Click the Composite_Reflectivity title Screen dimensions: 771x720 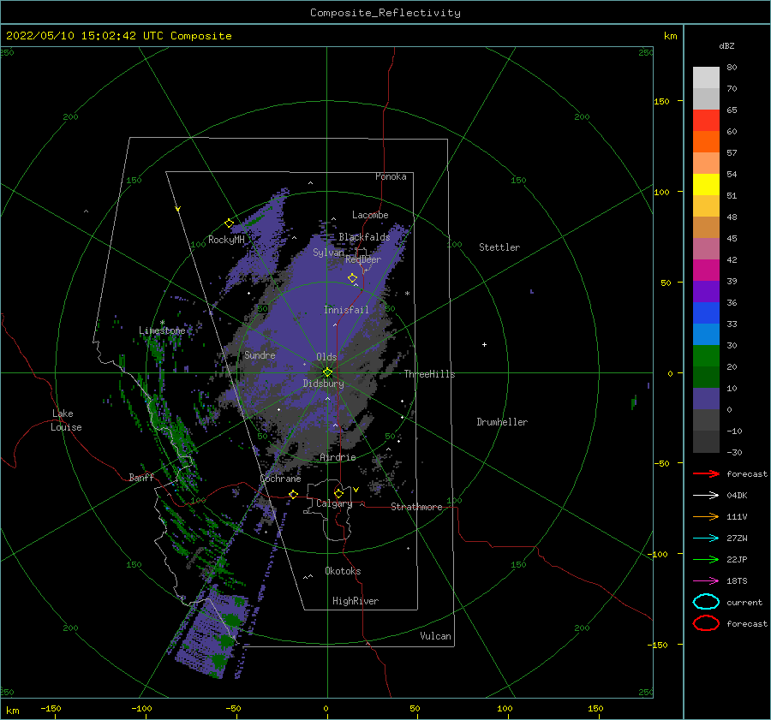pyautogui.click(x=385, y=13)
